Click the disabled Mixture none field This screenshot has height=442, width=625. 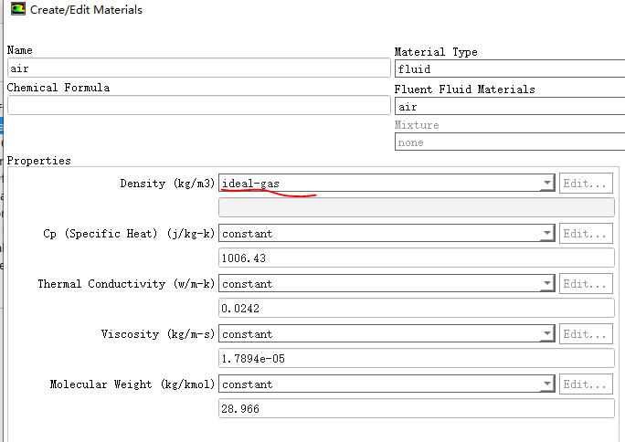point(509,142)
